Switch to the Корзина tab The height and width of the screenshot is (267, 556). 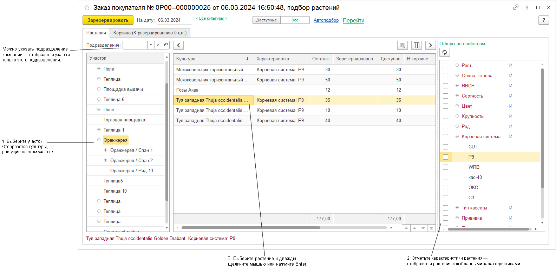[x=150, y=33]
